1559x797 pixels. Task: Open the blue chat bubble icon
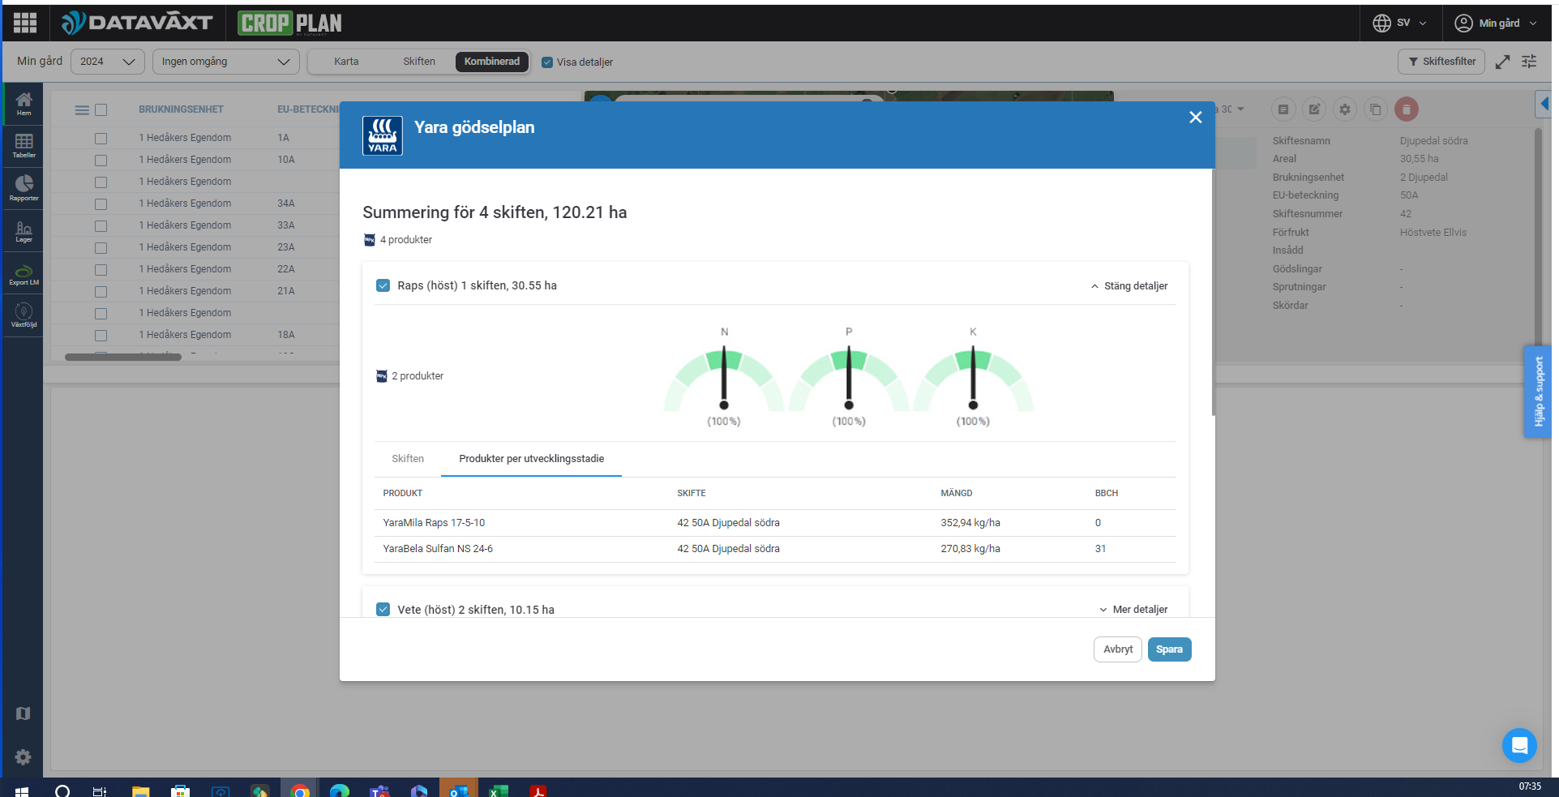[1518, 745]
